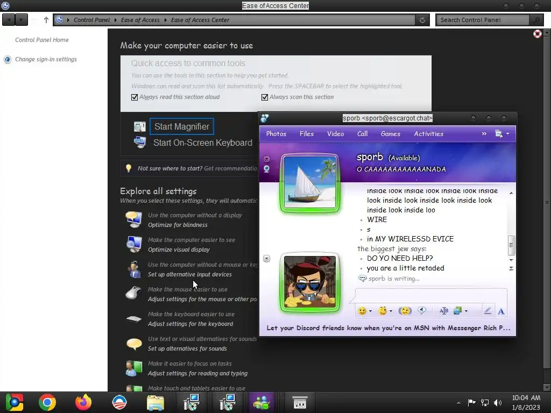This screenshot has width=551, height=413.
Task: Click Get recommendations link
Action: pyautogui.click(x=230, y=168)
